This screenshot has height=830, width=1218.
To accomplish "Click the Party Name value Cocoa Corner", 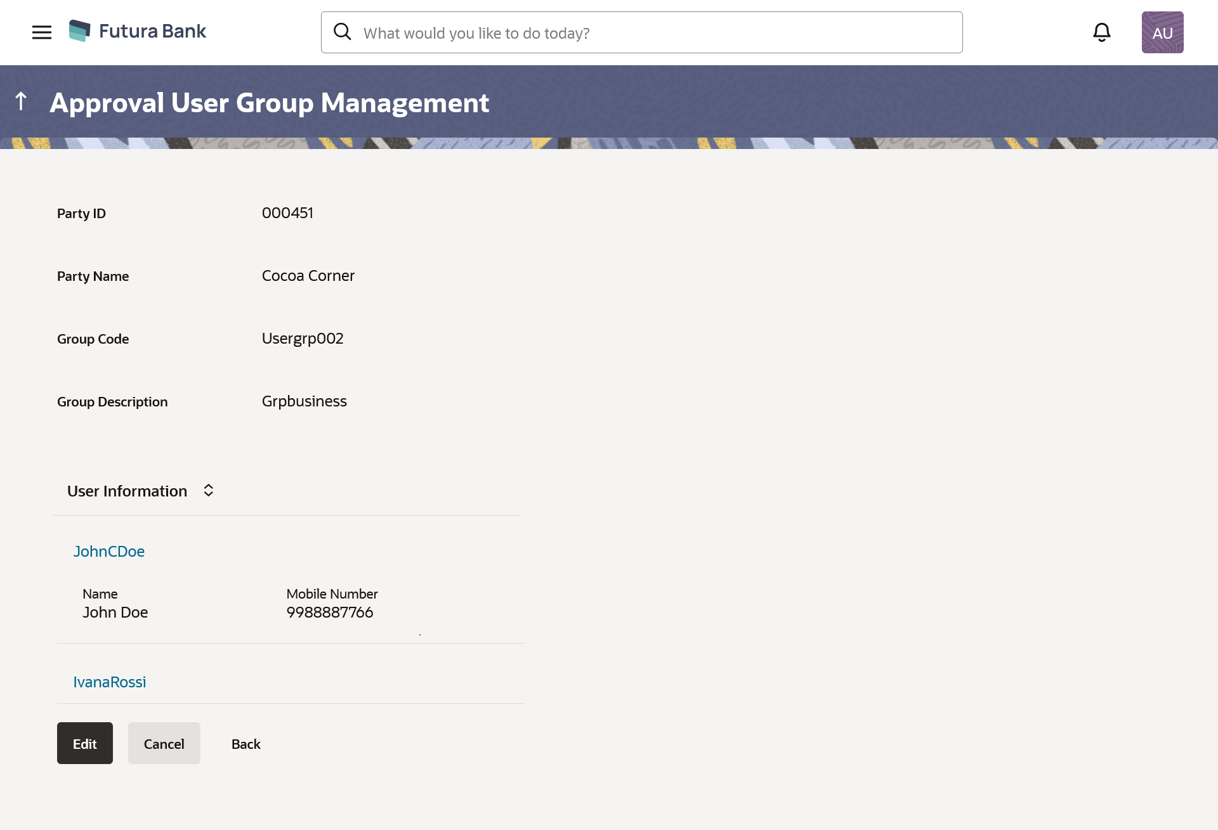I will 308,276.
